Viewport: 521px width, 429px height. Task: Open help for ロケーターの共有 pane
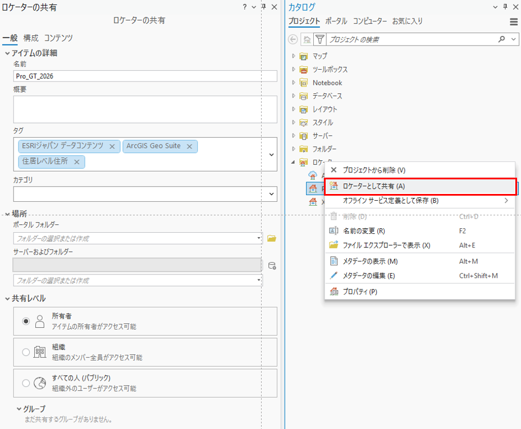coord(245,7)
